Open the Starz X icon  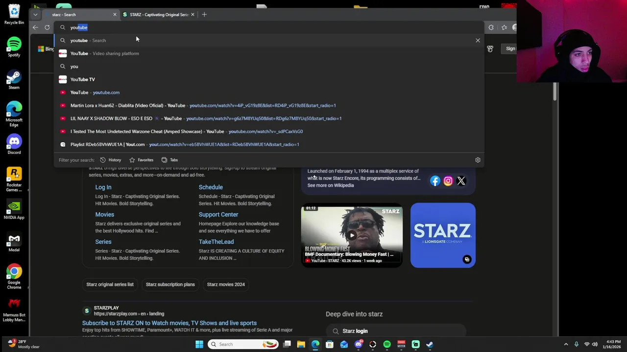point(461,181)
